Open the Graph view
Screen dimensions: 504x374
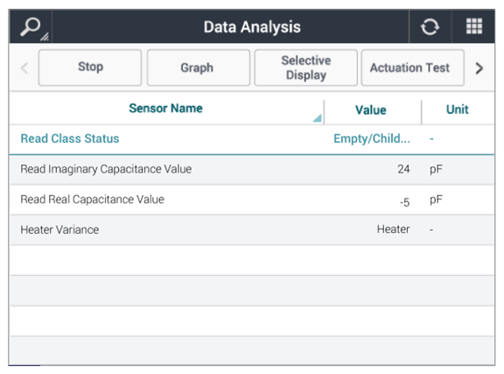tap(199, 67)
